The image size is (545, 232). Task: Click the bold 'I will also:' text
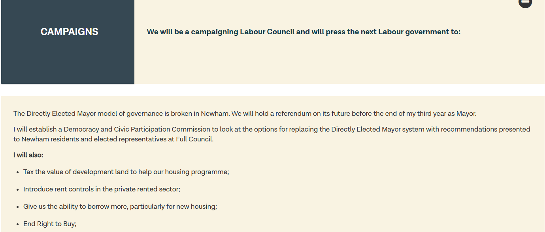pos(28,155)
